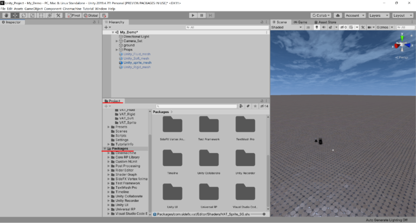Open scene component tools icon
Image resolution: width=416 pixels, height=223 pixels.
click(x=363, y=27)
